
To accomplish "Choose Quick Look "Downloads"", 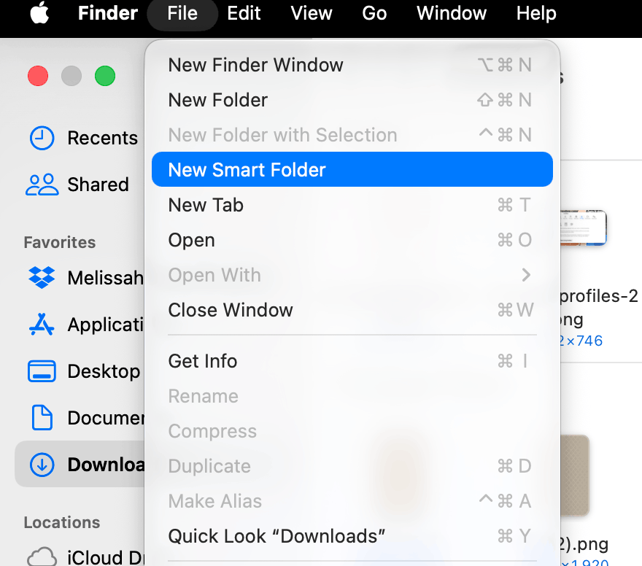I will [352, 536].
